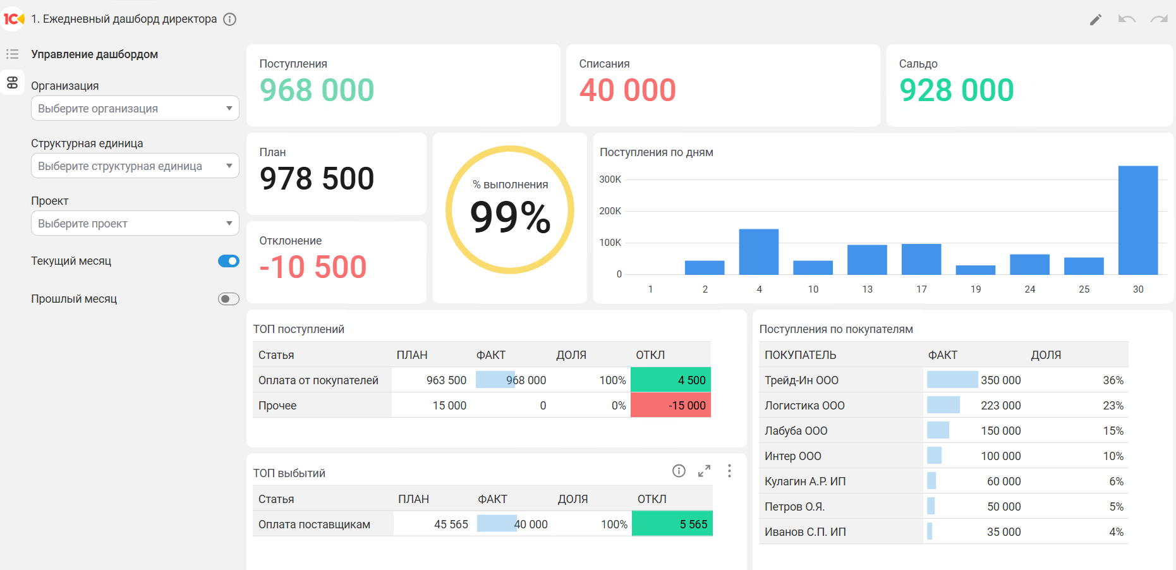Select the Оплата от покупателей row
The width and height of the screenshot is (1176, 570).
point(318,380)
